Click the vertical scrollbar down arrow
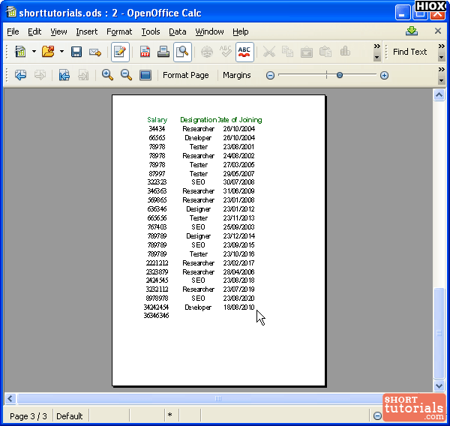This screenshot has height=426, width=450. [439, 386]
